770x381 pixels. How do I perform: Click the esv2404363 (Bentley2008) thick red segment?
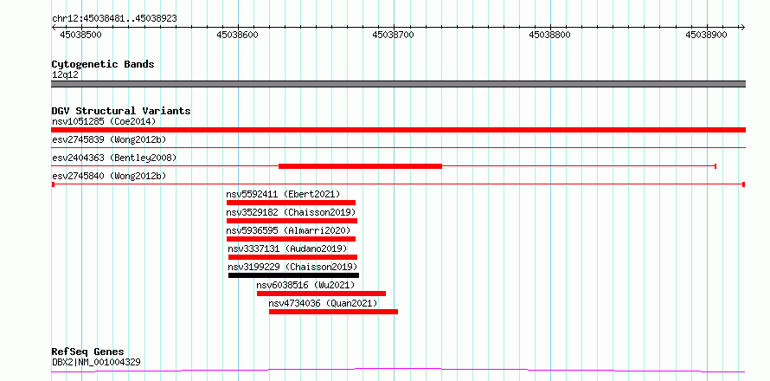pyautogui.click(x=361, y=166)
